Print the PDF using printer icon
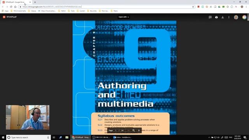Image resolution: width=249 pixels, height=140 pixels. pos(216,17)
